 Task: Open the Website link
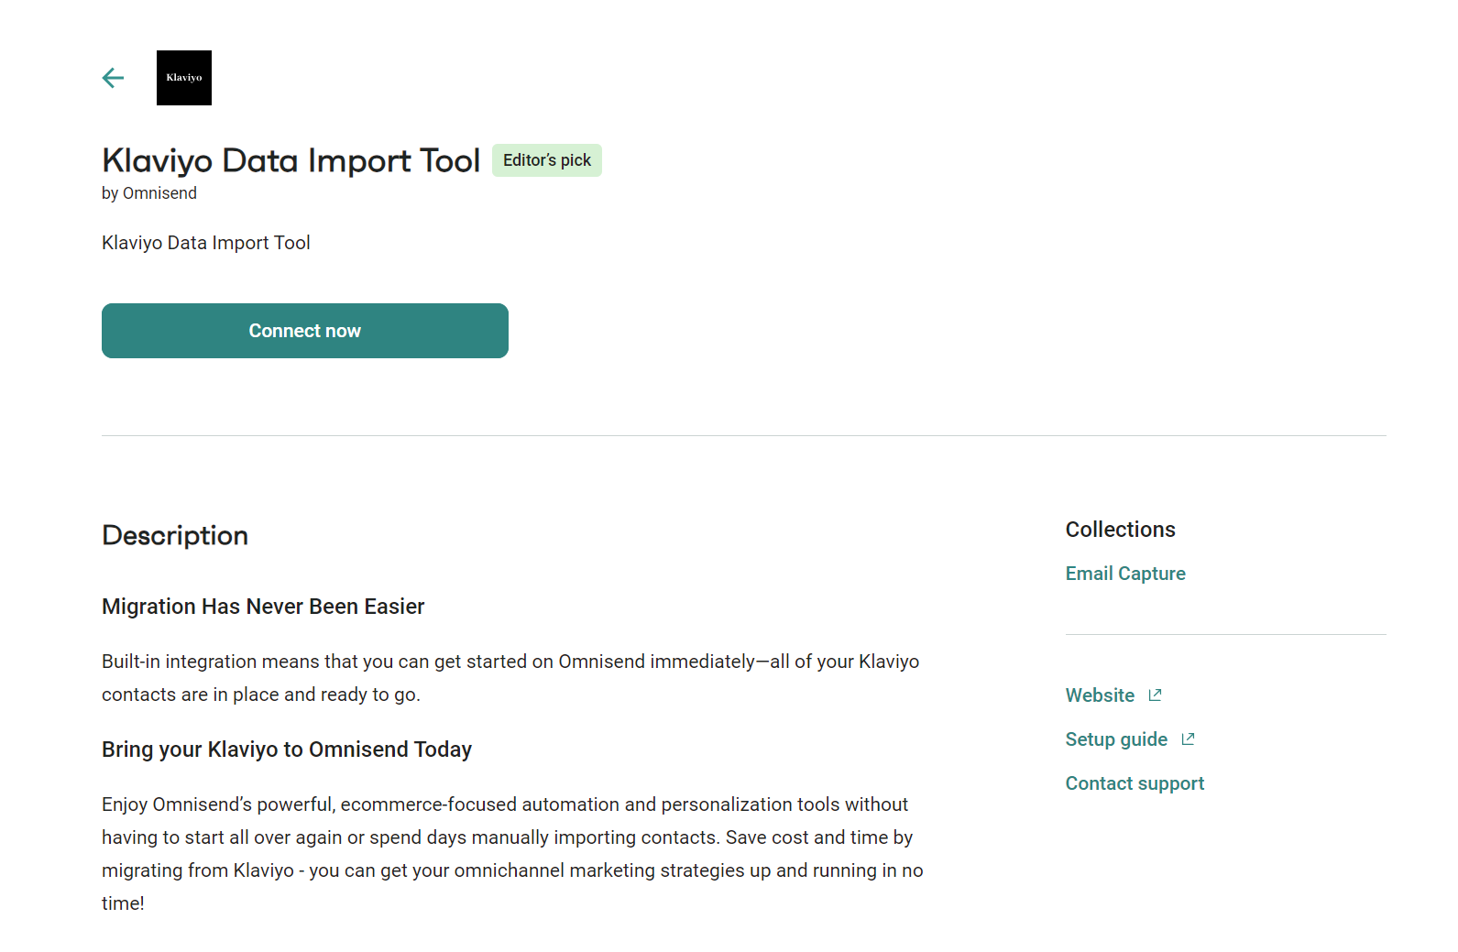(x=1100, y=695)
